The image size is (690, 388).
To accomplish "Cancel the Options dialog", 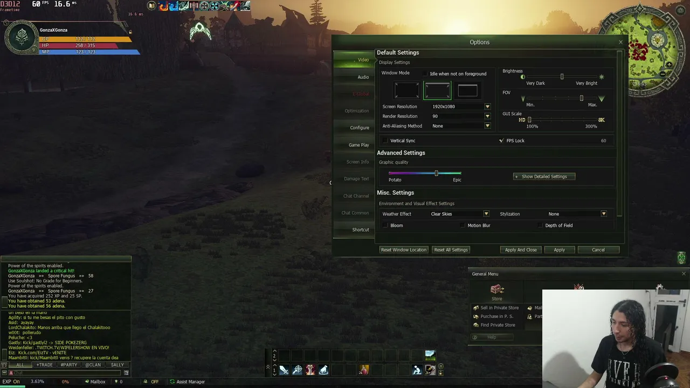I will point(598,250).
